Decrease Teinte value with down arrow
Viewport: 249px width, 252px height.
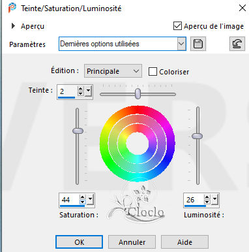(x=81, y=93)
